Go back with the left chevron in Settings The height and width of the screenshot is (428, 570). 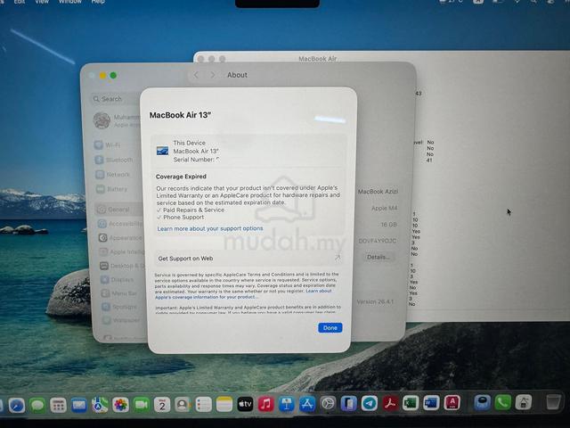pos(196,75)
